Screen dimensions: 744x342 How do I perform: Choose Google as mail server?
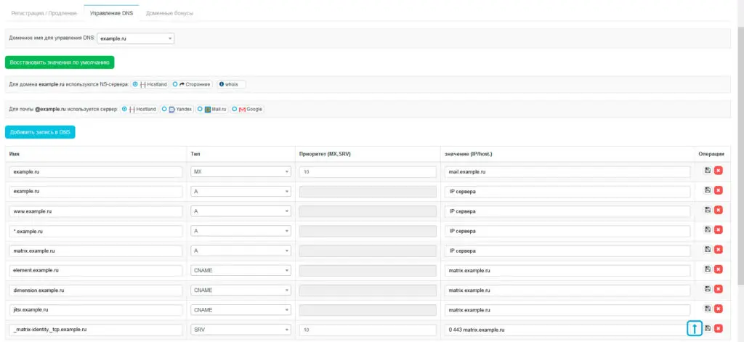click(235, 109)
